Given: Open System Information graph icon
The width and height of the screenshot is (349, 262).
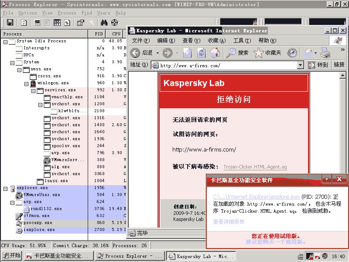Looking at the screenshot, I should coord(37,23).
